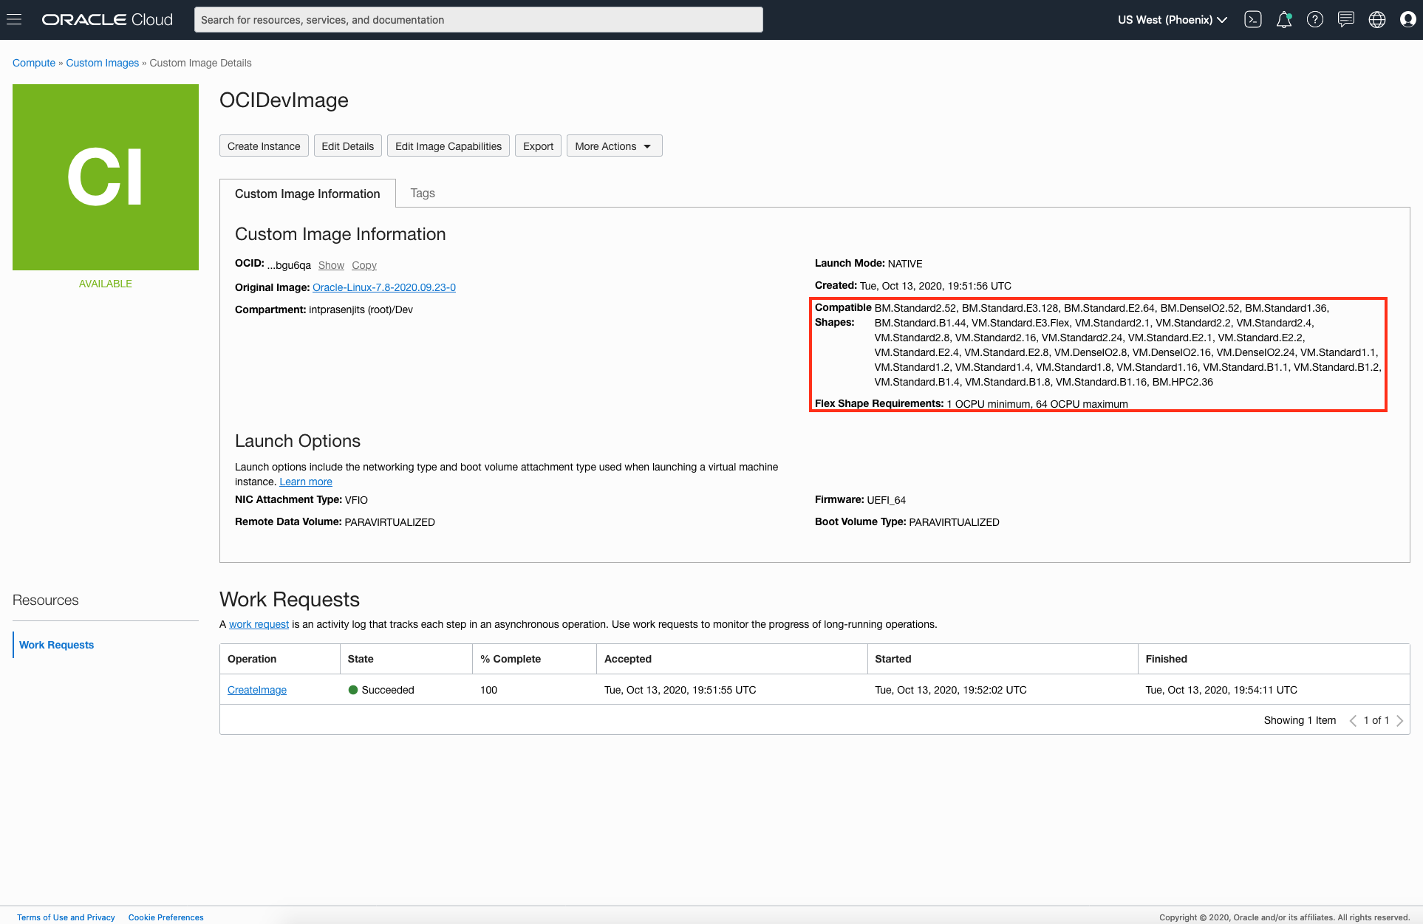Select Work Requests in Resources sidebar
This screenshot has width=1423, height=924.
[x=57, y=645]
